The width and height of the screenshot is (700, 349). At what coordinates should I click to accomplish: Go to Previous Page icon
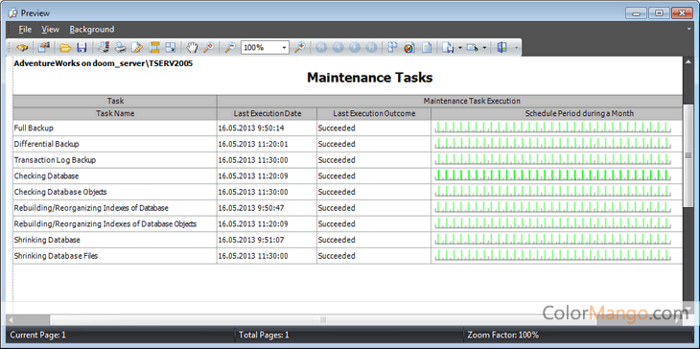338,47
